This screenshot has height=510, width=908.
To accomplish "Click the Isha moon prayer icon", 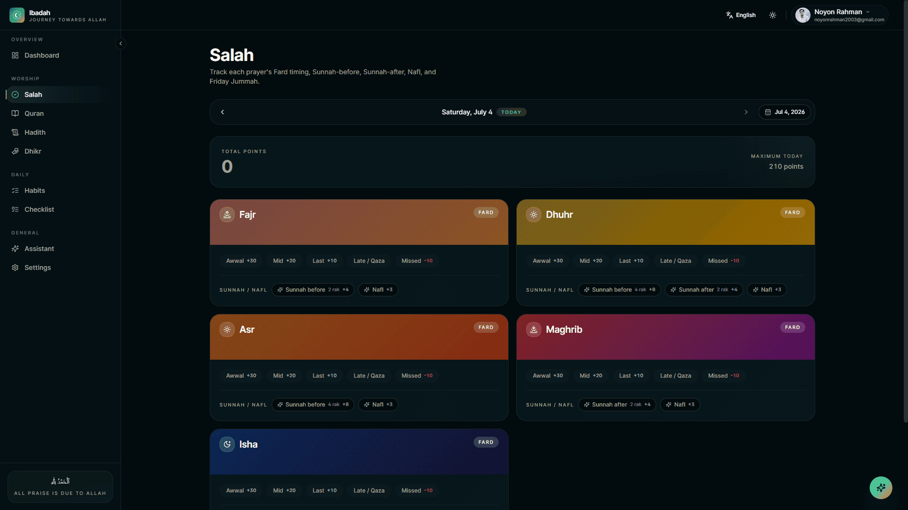I will [x=227, y=444].
